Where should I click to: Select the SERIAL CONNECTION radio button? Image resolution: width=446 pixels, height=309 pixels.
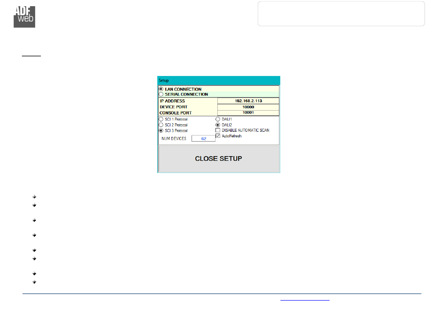[x=161, y=94]
